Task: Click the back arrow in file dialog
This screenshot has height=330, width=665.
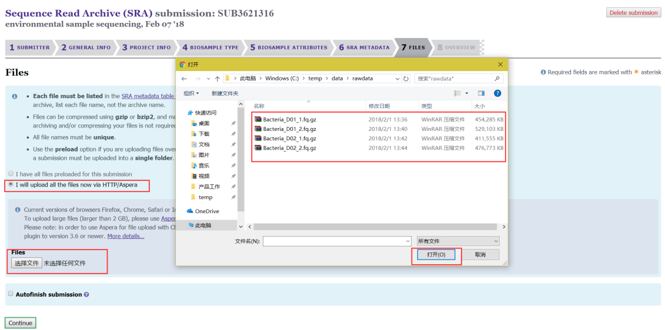Action: [184, 79]
